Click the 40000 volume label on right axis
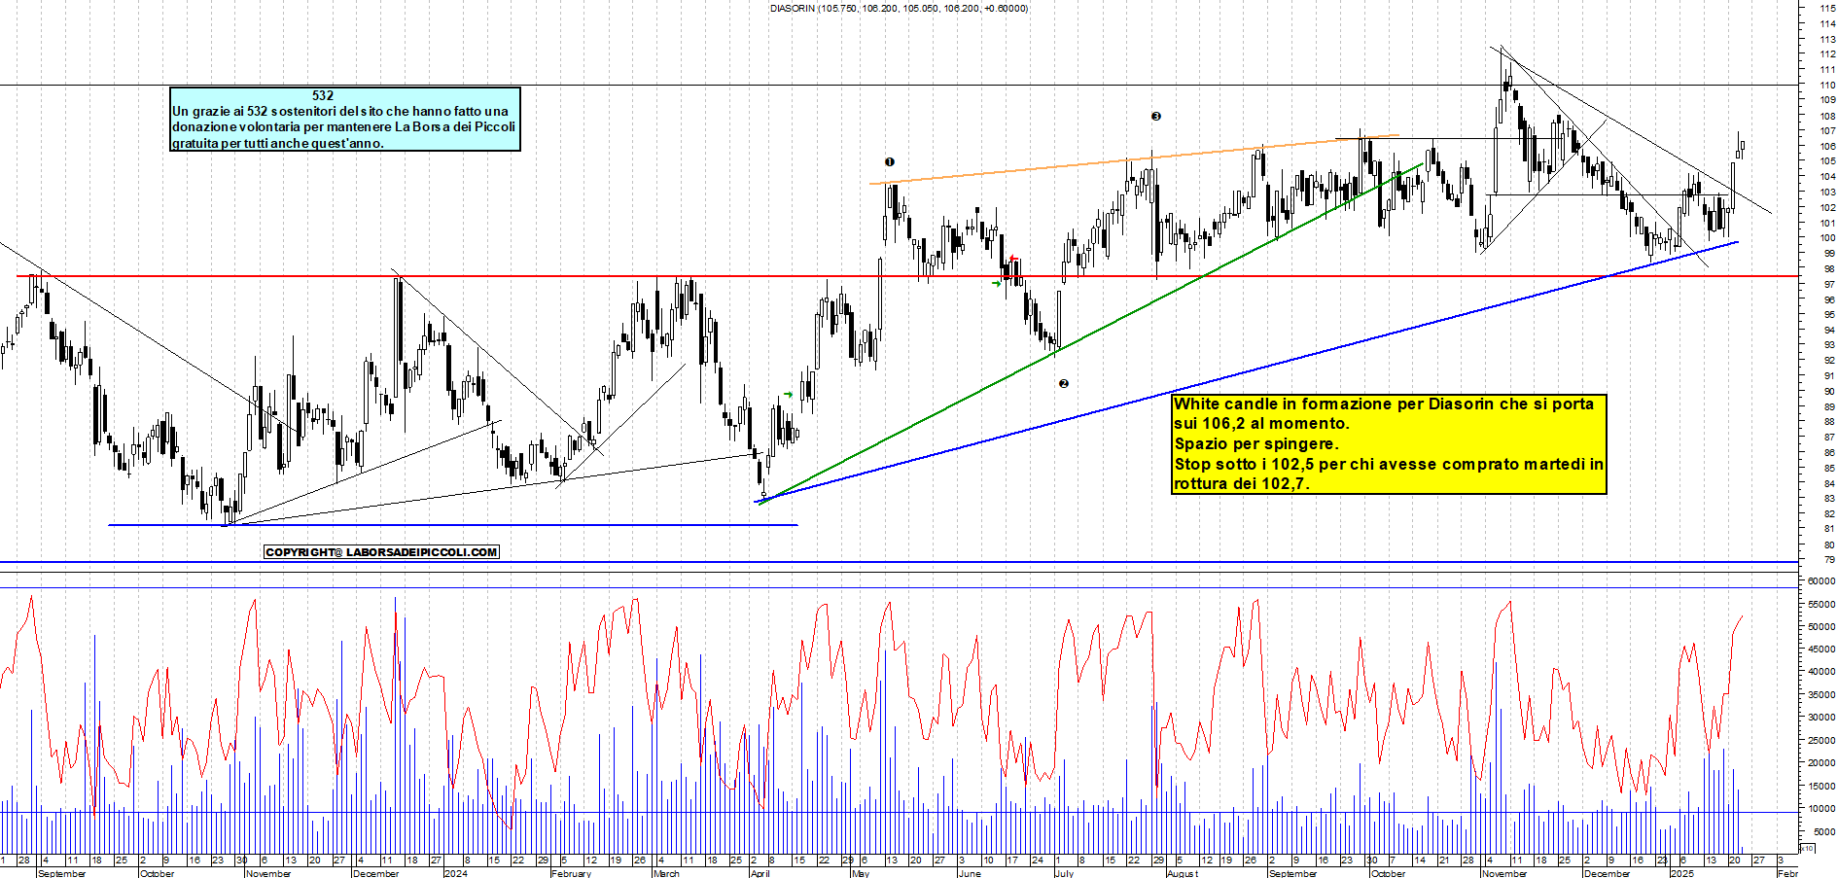 click(1821, 672)
